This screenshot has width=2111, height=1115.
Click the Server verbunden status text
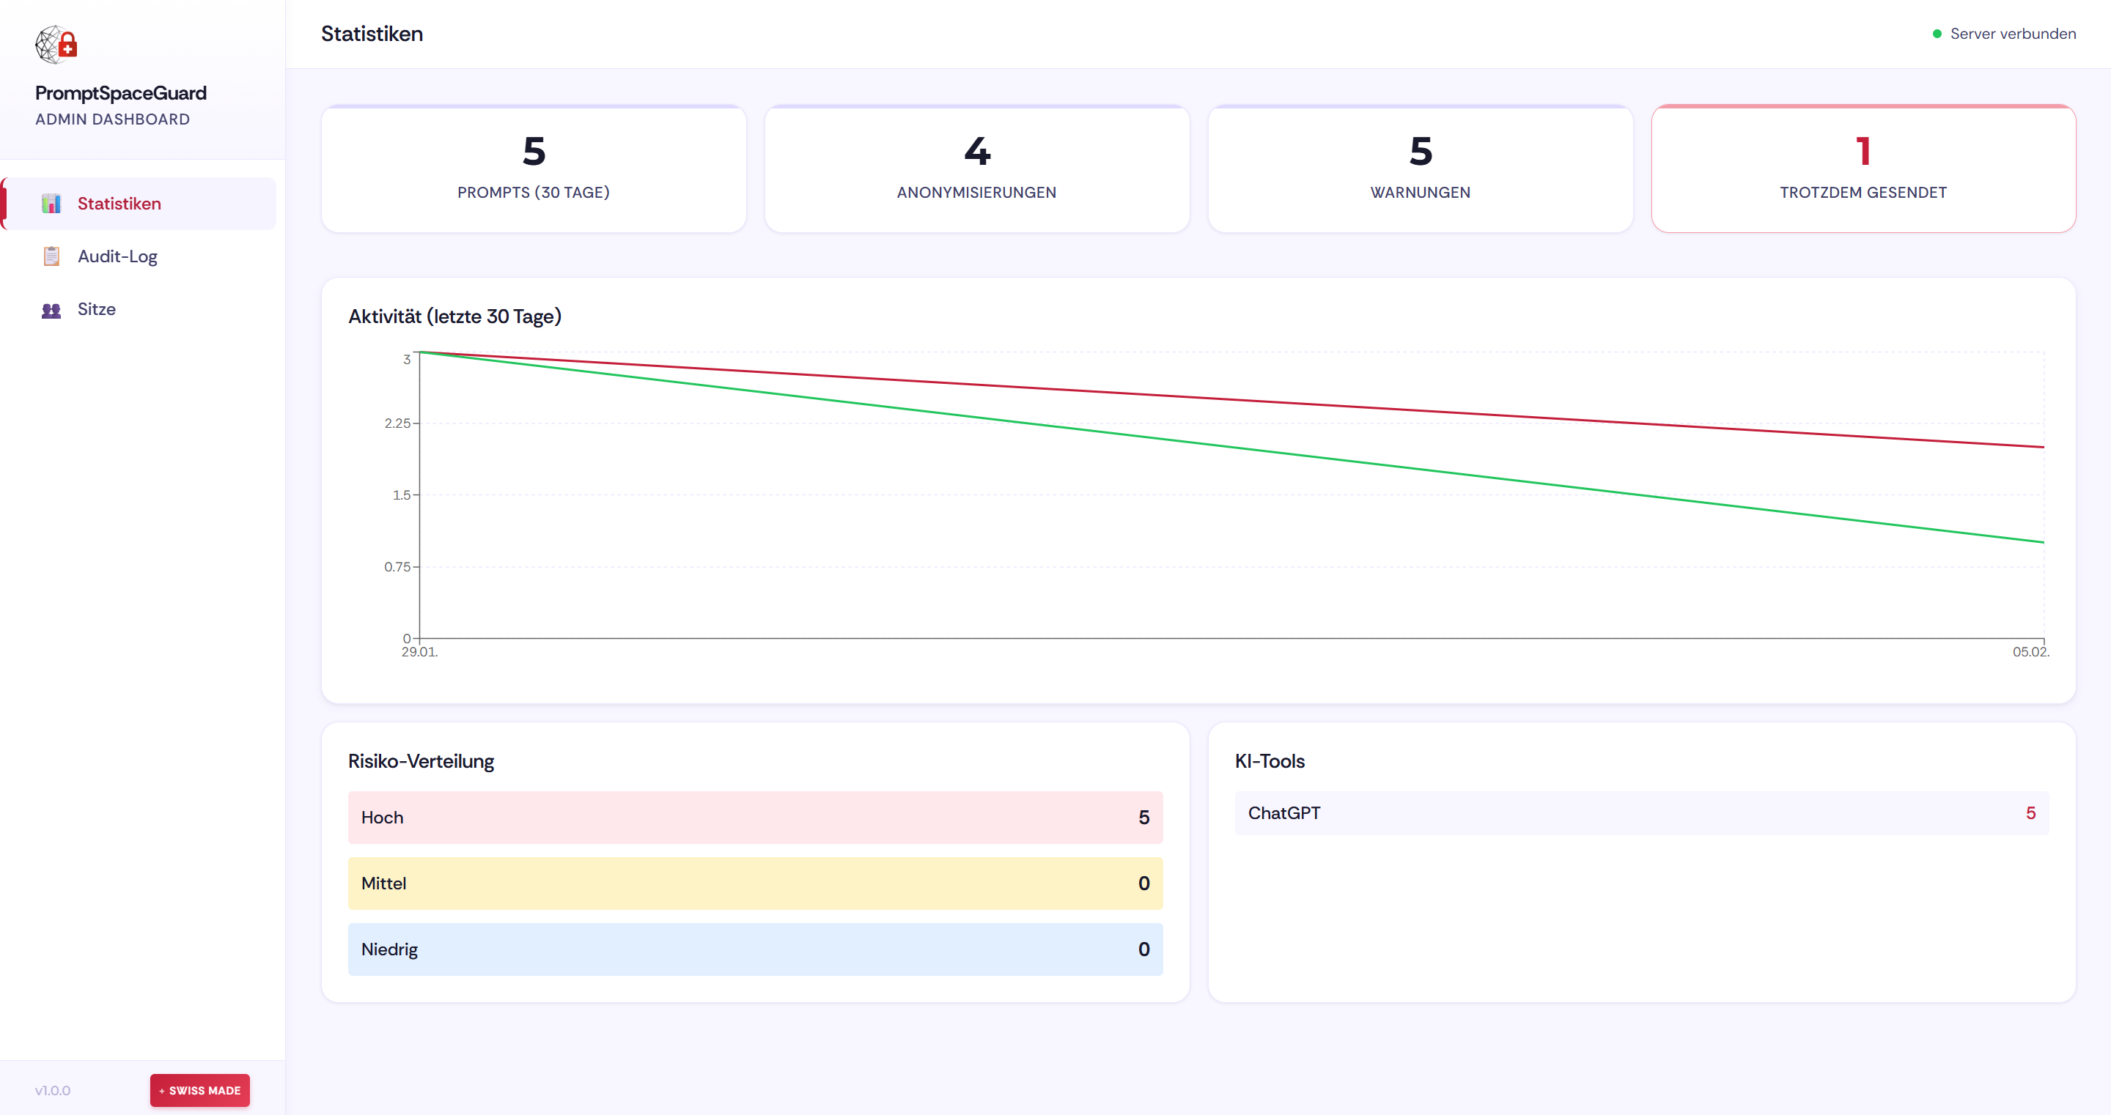tap(2013, 34)
